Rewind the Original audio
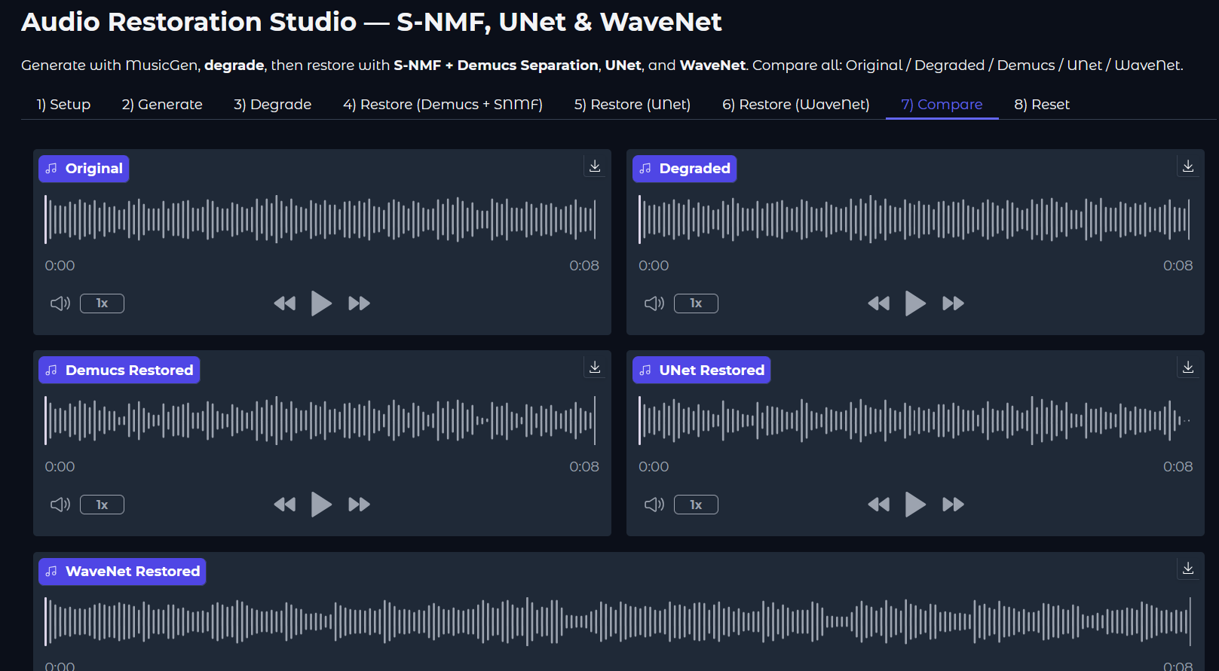 click(x=285, y=303)
